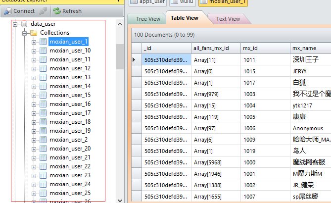Click the moxian_user_1 table icon
This screenshot has height=203, width=331.
(x=43, y=42)
